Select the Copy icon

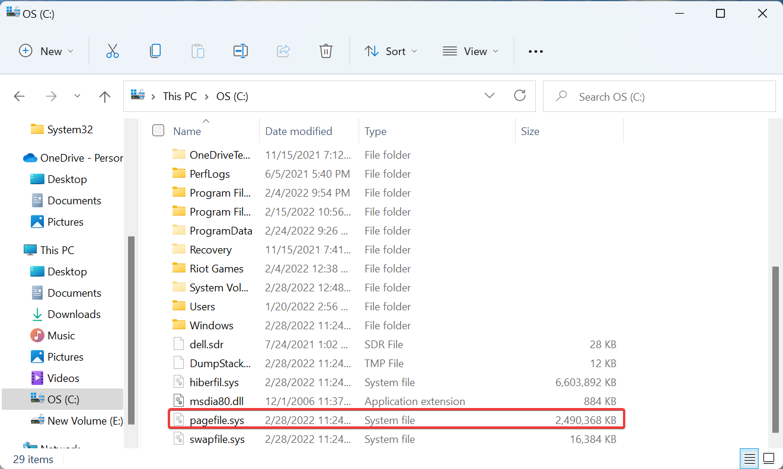(155, 51)
